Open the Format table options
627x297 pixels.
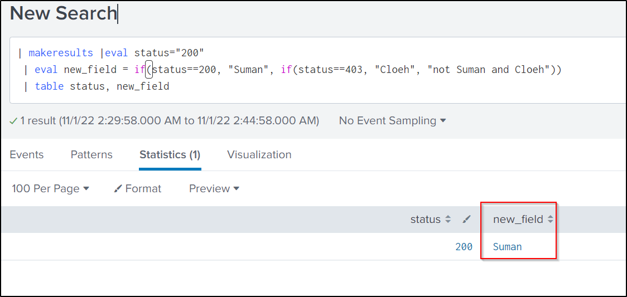point(137,189)
